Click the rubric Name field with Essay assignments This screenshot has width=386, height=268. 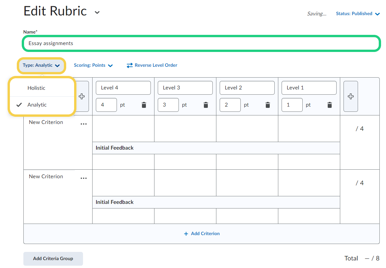tap(201, 43)
